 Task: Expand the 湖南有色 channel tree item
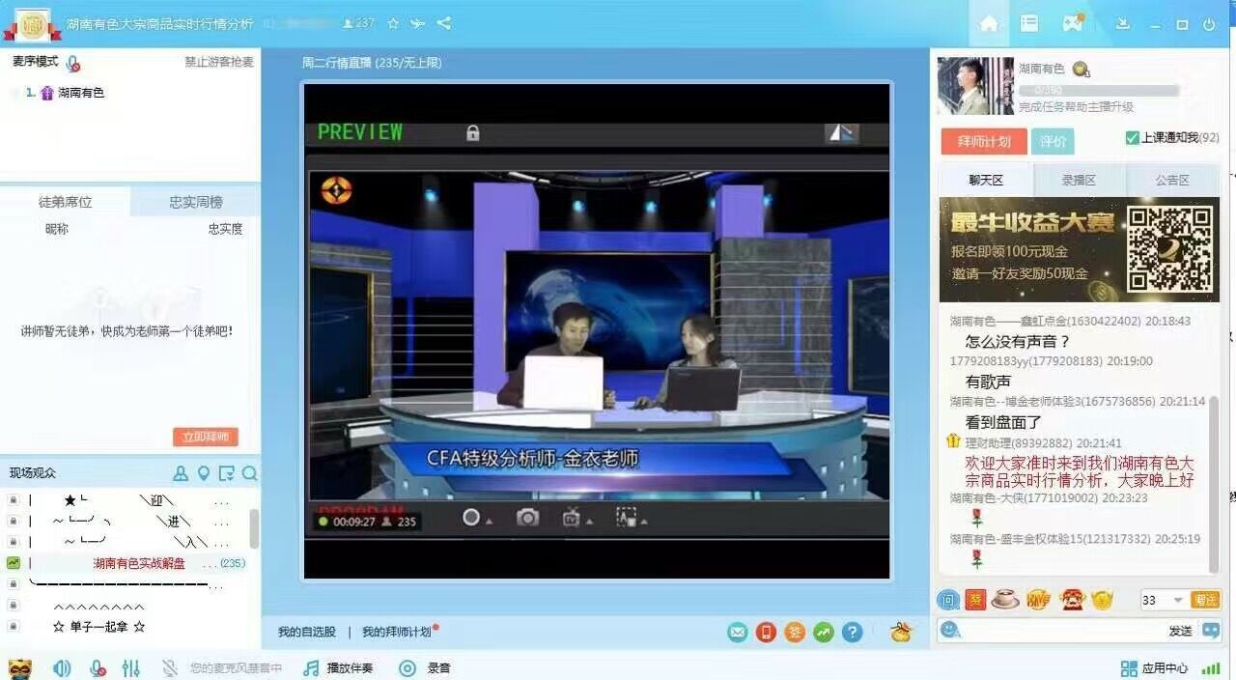(x=14, y=93)
